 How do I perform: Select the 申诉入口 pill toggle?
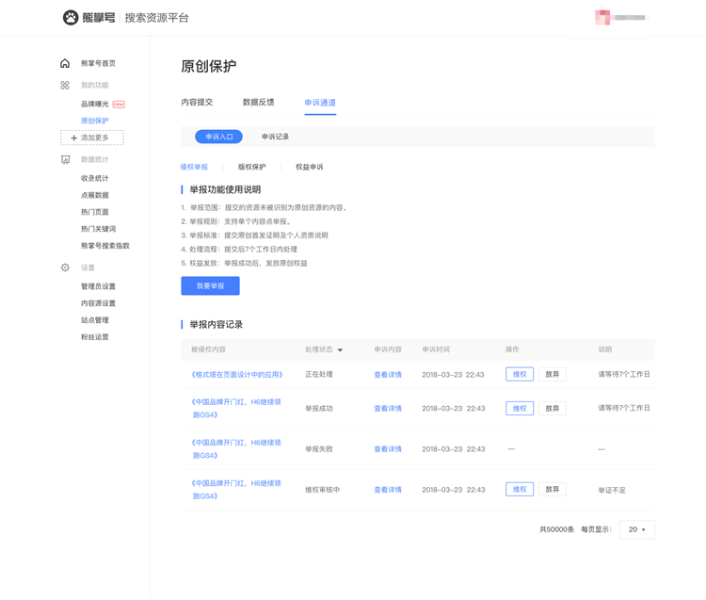click(218, 137)
